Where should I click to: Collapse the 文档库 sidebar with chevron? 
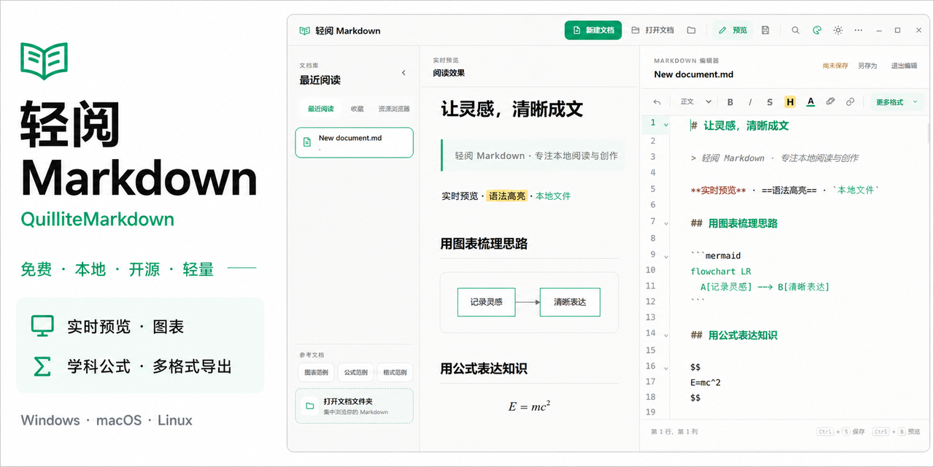(404, 73)
